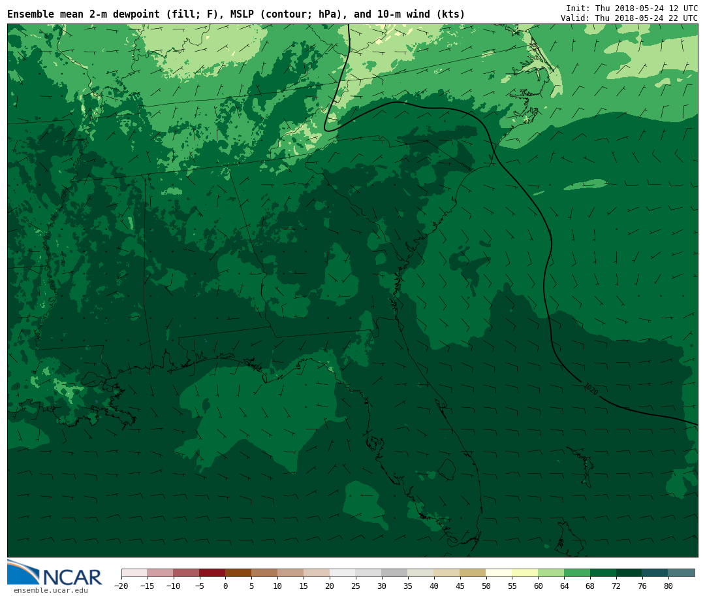The width and height of the screenshot is (705, 598).
Task: Click the 35 colorbar tick label
Action: pyautogui.click(x=408, y=586)
